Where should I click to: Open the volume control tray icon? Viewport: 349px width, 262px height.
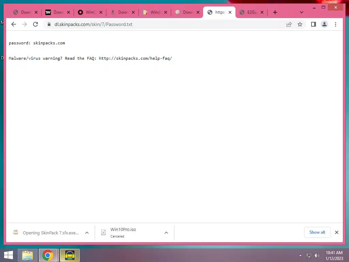click(x=317, y=256)
